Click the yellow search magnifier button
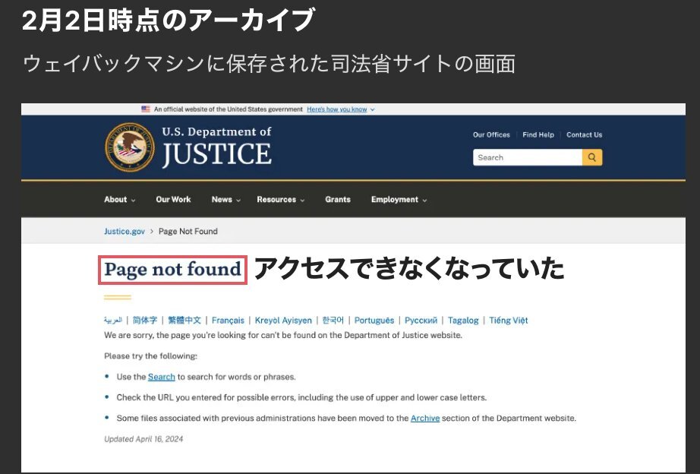The image size is (700, 474). (592, 157)
